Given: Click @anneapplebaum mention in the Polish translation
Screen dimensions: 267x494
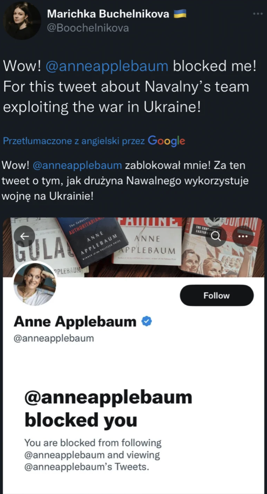Looking at the screenshot, I should [x=78, y=166].
